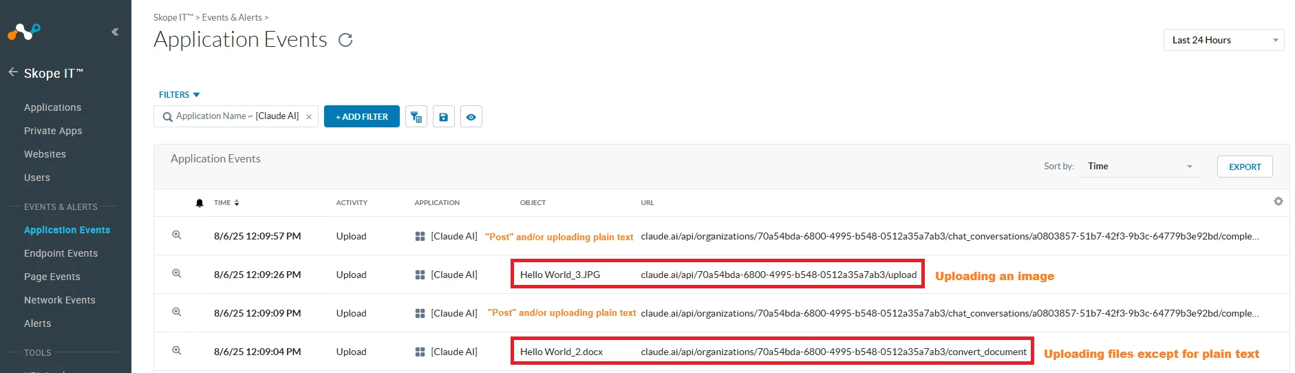1295x373 pixels.
Task: Click timestamp 8/6/25 12:09:26 PM
Action: click(257, 275)
